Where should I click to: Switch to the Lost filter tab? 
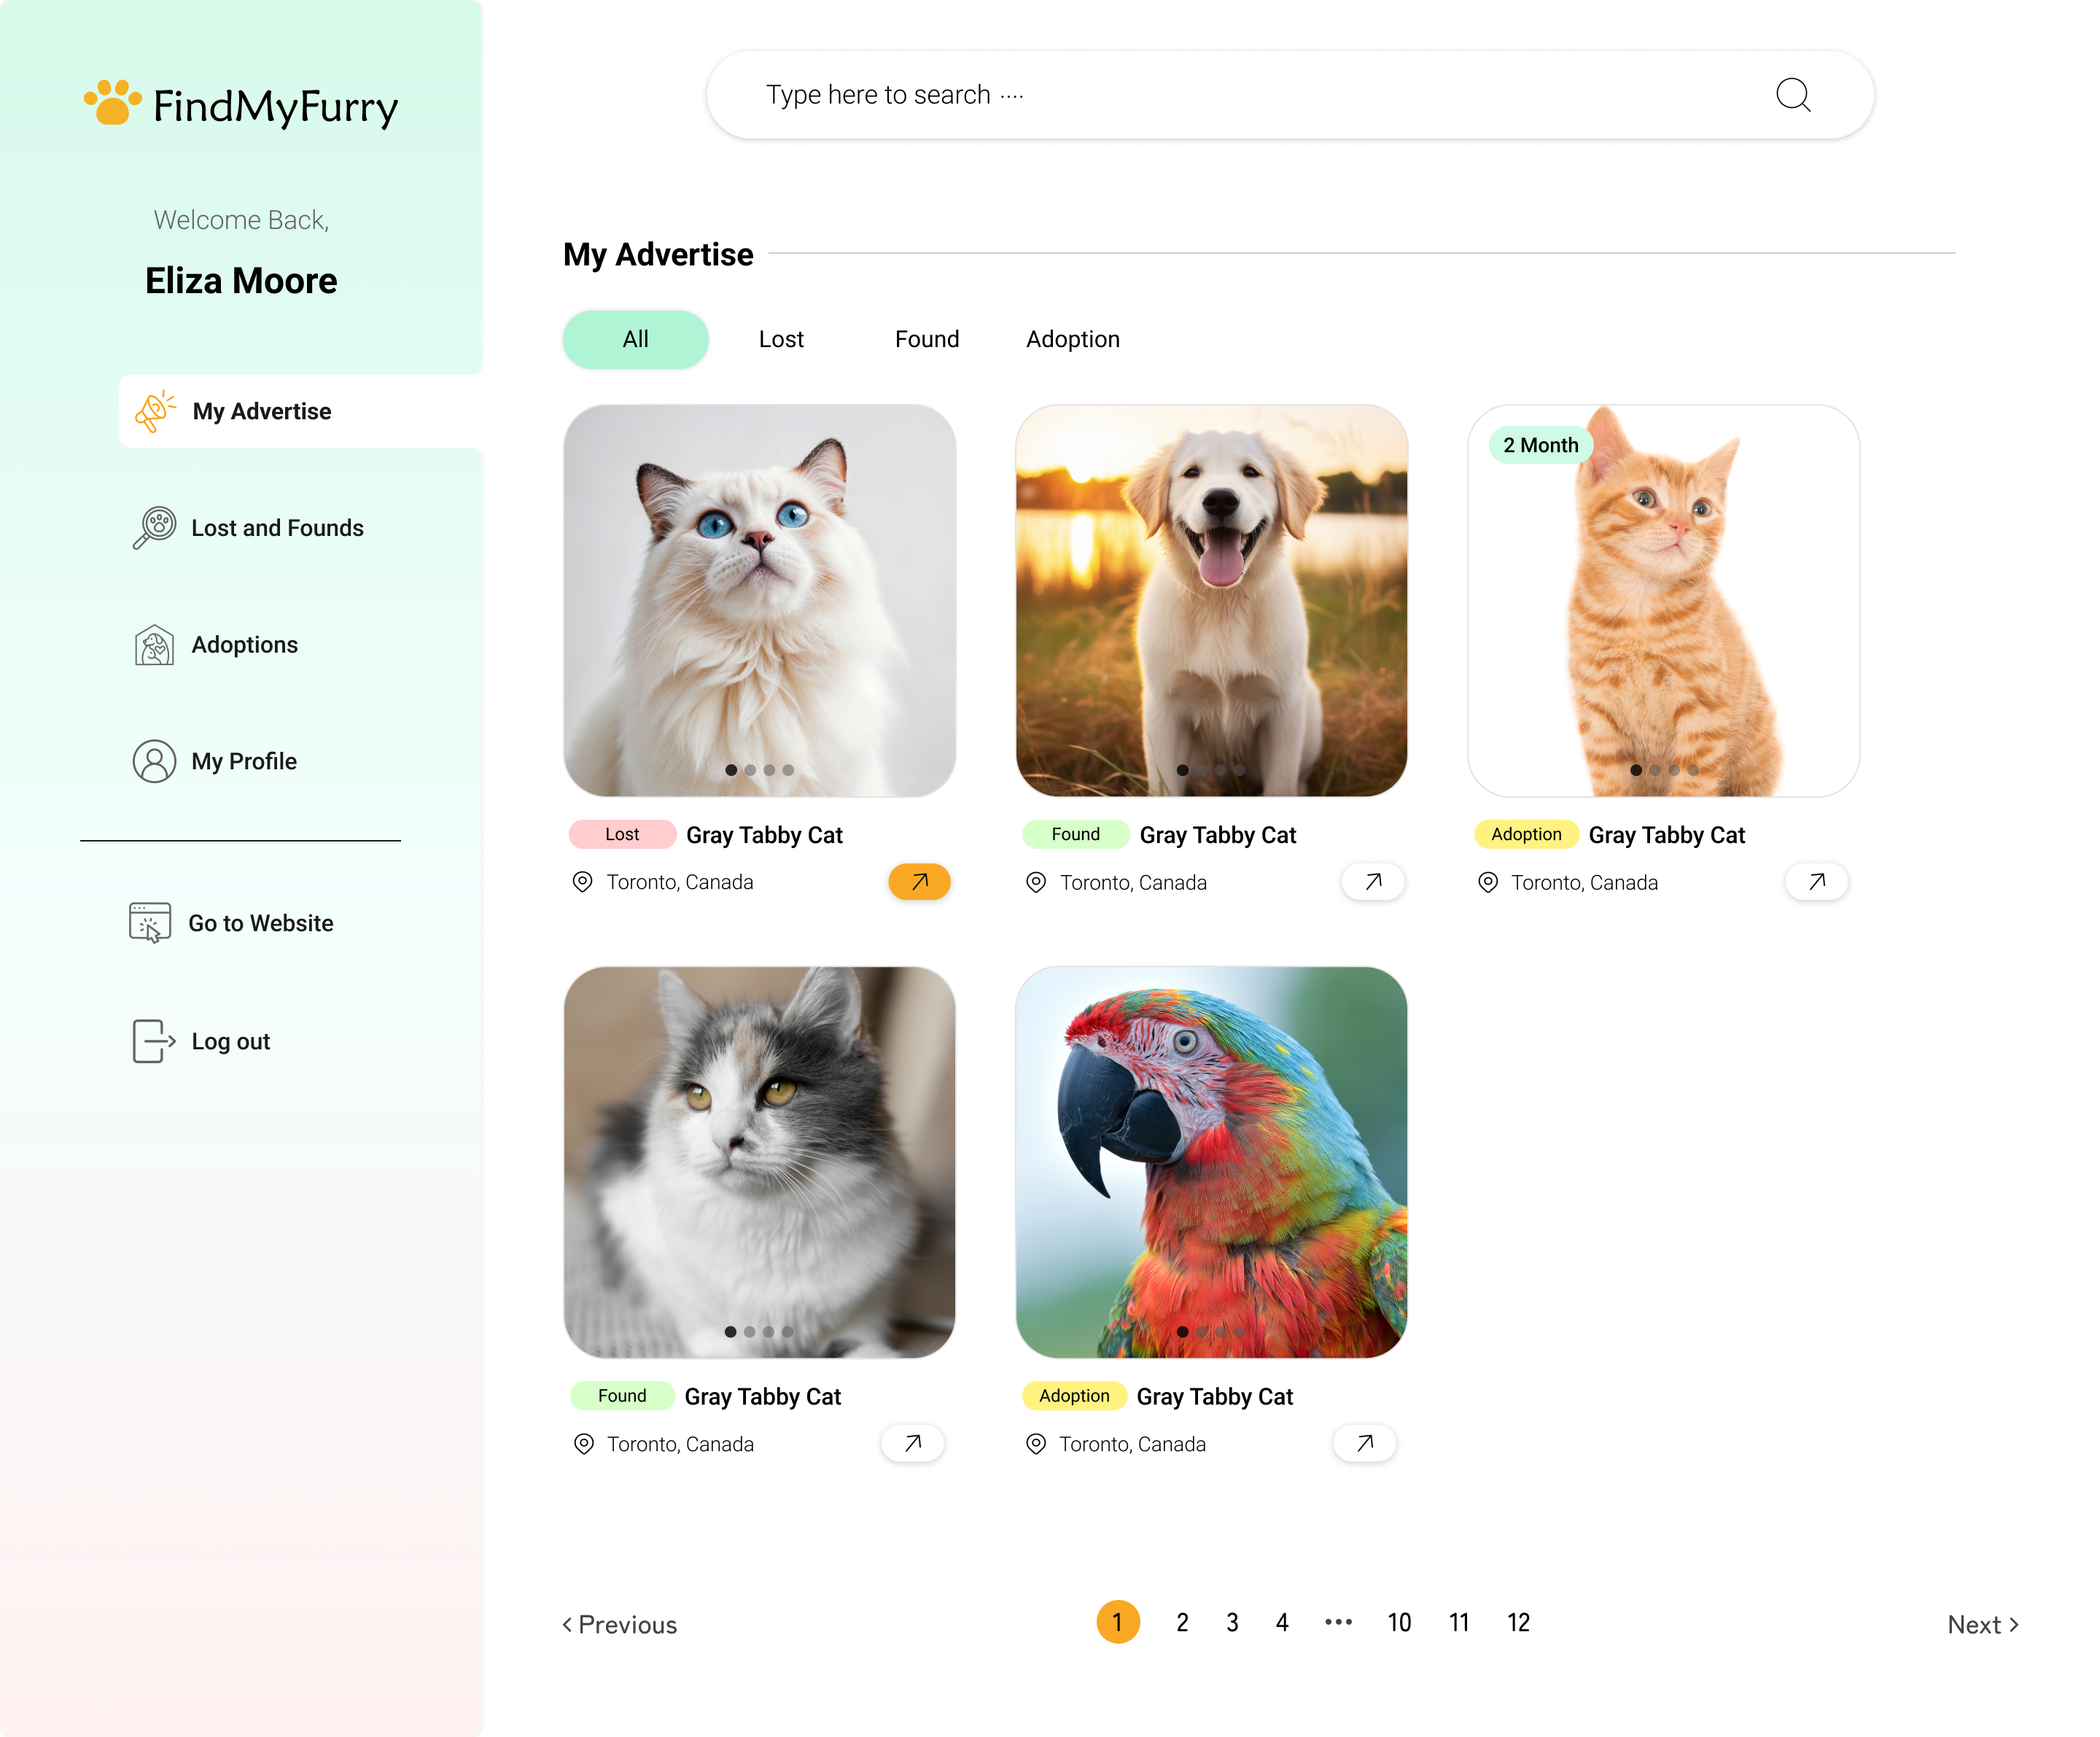(x=780, y=339)
